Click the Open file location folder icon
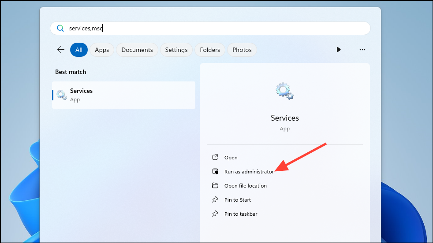Viewport: 433px width, 243px height. coord(215,185)
